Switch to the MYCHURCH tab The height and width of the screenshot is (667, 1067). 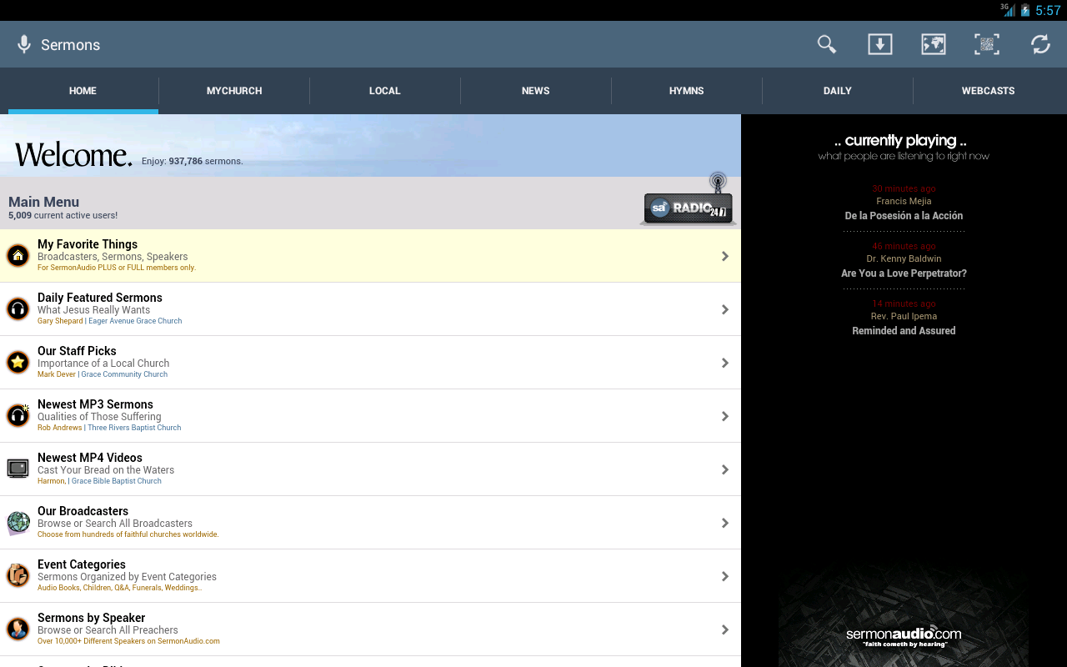(x=234, y=91)
